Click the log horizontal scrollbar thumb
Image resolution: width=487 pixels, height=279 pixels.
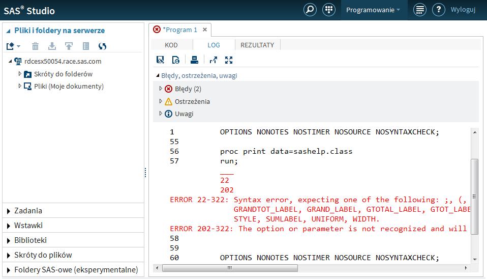[x=230, y=268]
